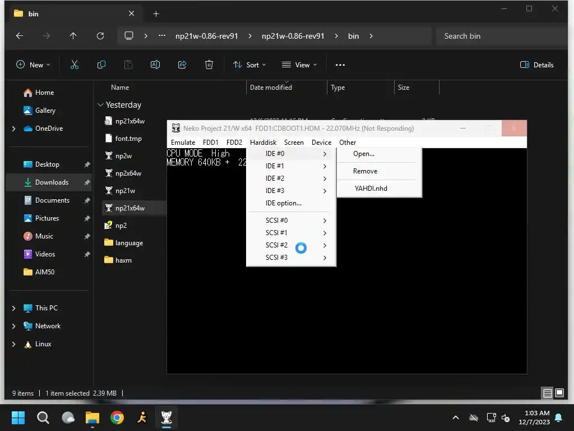Select the np2x64w file
The image size is (574, 431).
point(128,173)
